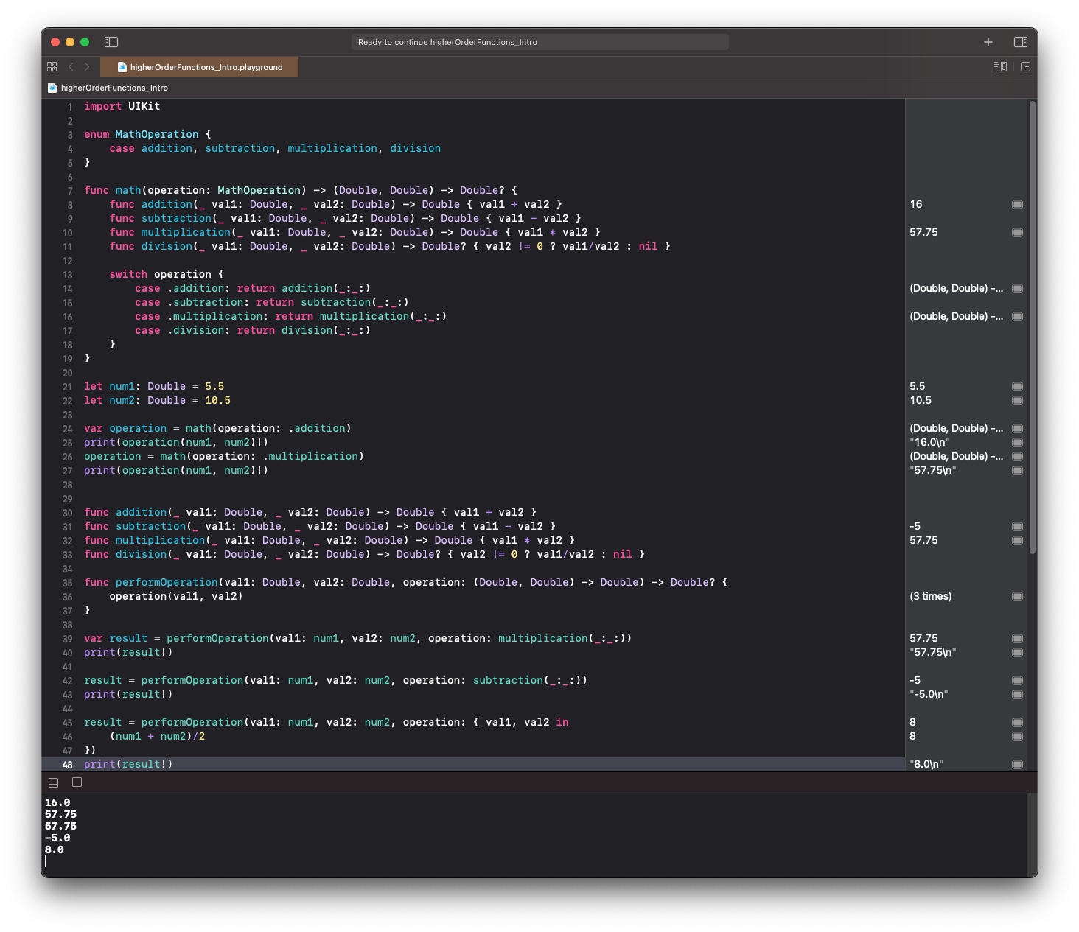Click 'MathOperation' in the enum declaration

click(157, 134)
